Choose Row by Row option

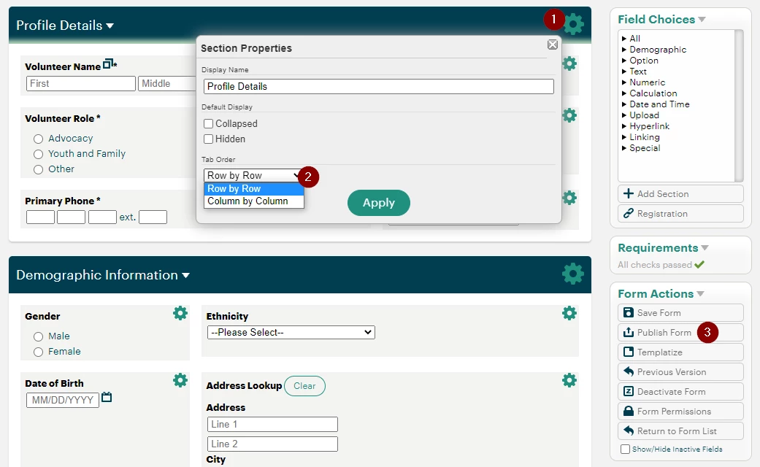253,188
